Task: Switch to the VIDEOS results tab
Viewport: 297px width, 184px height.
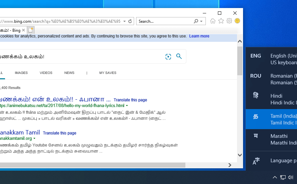Action: [x=46, y=73]
